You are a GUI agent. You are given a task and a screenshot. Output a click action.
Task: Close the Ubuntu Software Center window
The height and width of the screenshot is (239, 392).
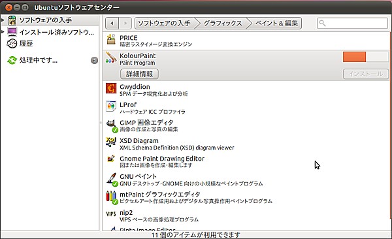8,7
